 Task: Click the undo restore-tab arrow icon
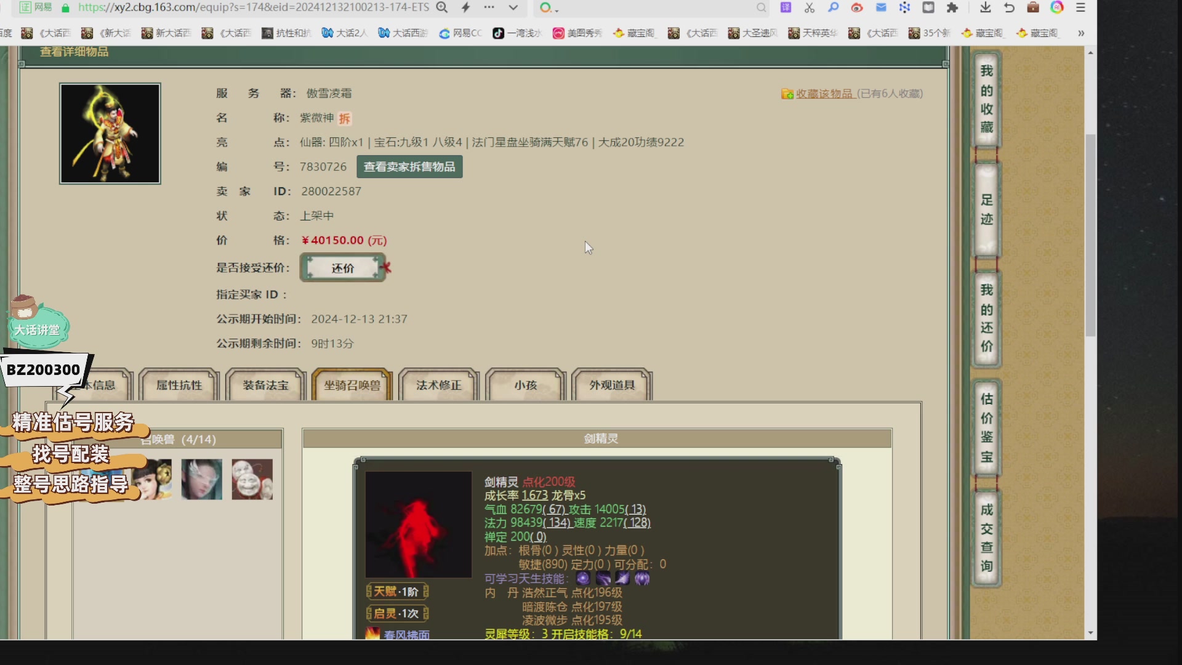coord(1009,7)
